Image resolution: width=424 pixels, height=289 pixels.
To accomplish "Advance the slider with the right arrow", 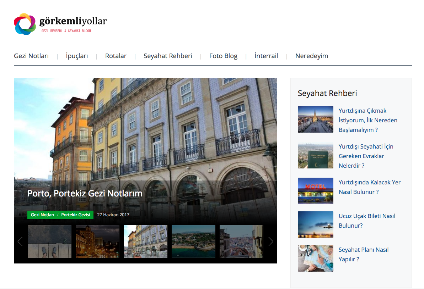I will [270, 241].
